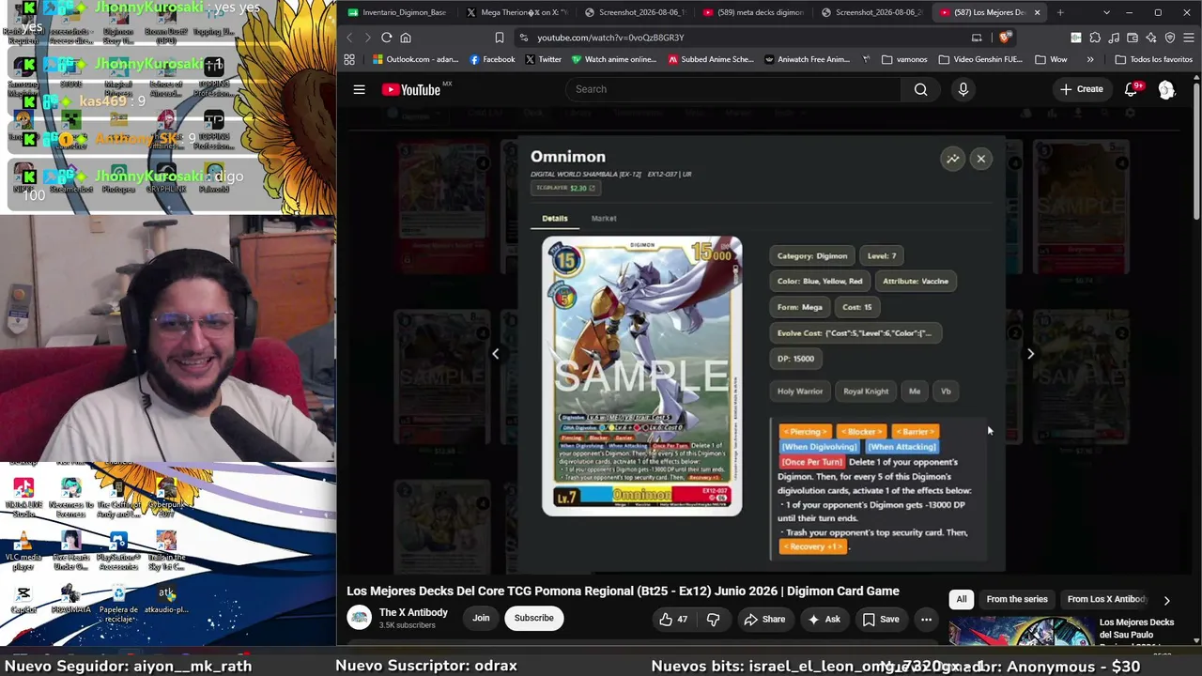The width and height of the screenshot is (1202, 676).
Task: Switch to the Mega Therion X tab
Action: click(516, 12)
